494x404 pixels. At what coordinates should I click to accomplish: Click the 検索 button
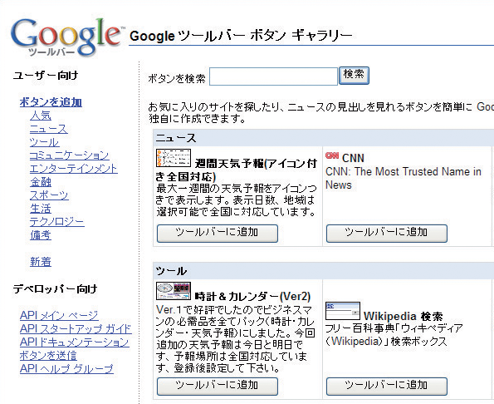(x=354, y=76)
